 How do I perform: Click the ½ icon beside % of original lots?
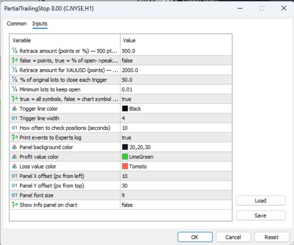[14, 80]
